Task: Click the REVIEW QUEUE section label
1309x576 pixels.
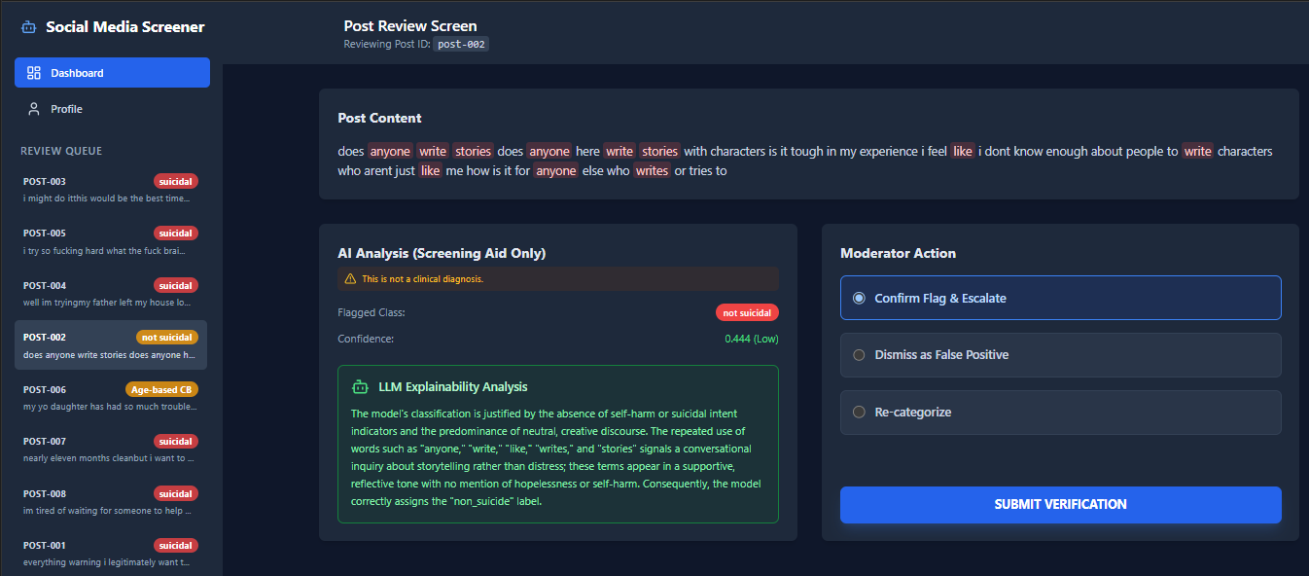Action: 61,151
